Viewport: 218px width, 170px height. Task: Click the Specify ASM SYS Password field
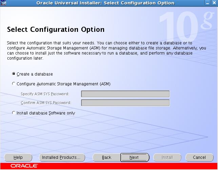click(125, 94)
